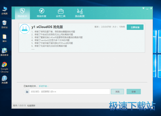The image size is (161, 116).
Task: Click changelog line about 无线中继无法成功
Action: (49, 46)
